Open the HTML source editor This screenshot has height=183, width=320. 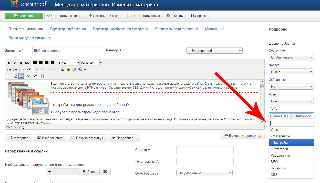[86, 70]
